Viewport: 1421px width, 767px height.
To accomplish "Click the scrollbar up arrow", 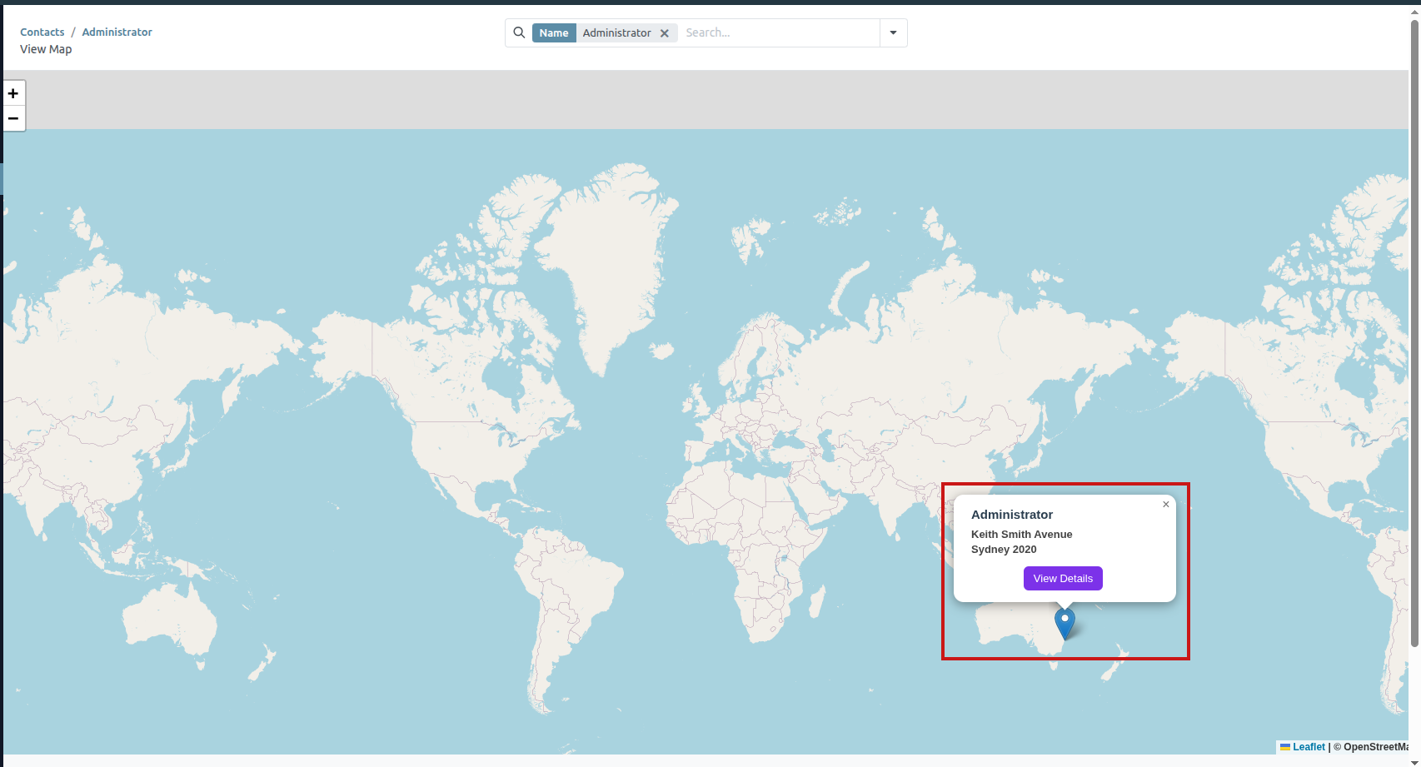I will point(1414,10).
